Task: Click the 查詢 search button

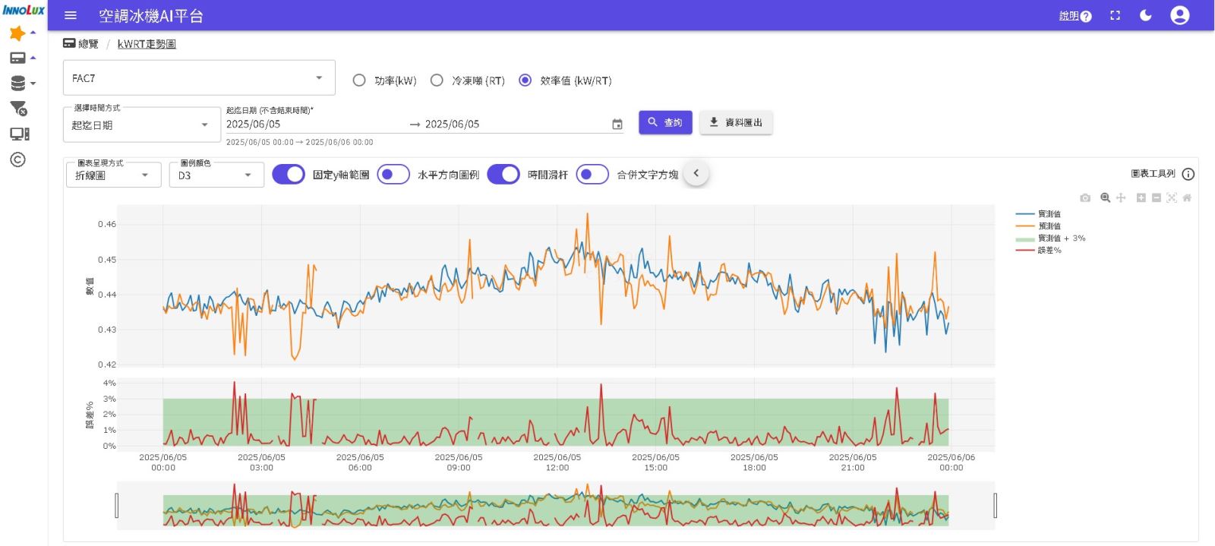Action: (x=665, y=122)
